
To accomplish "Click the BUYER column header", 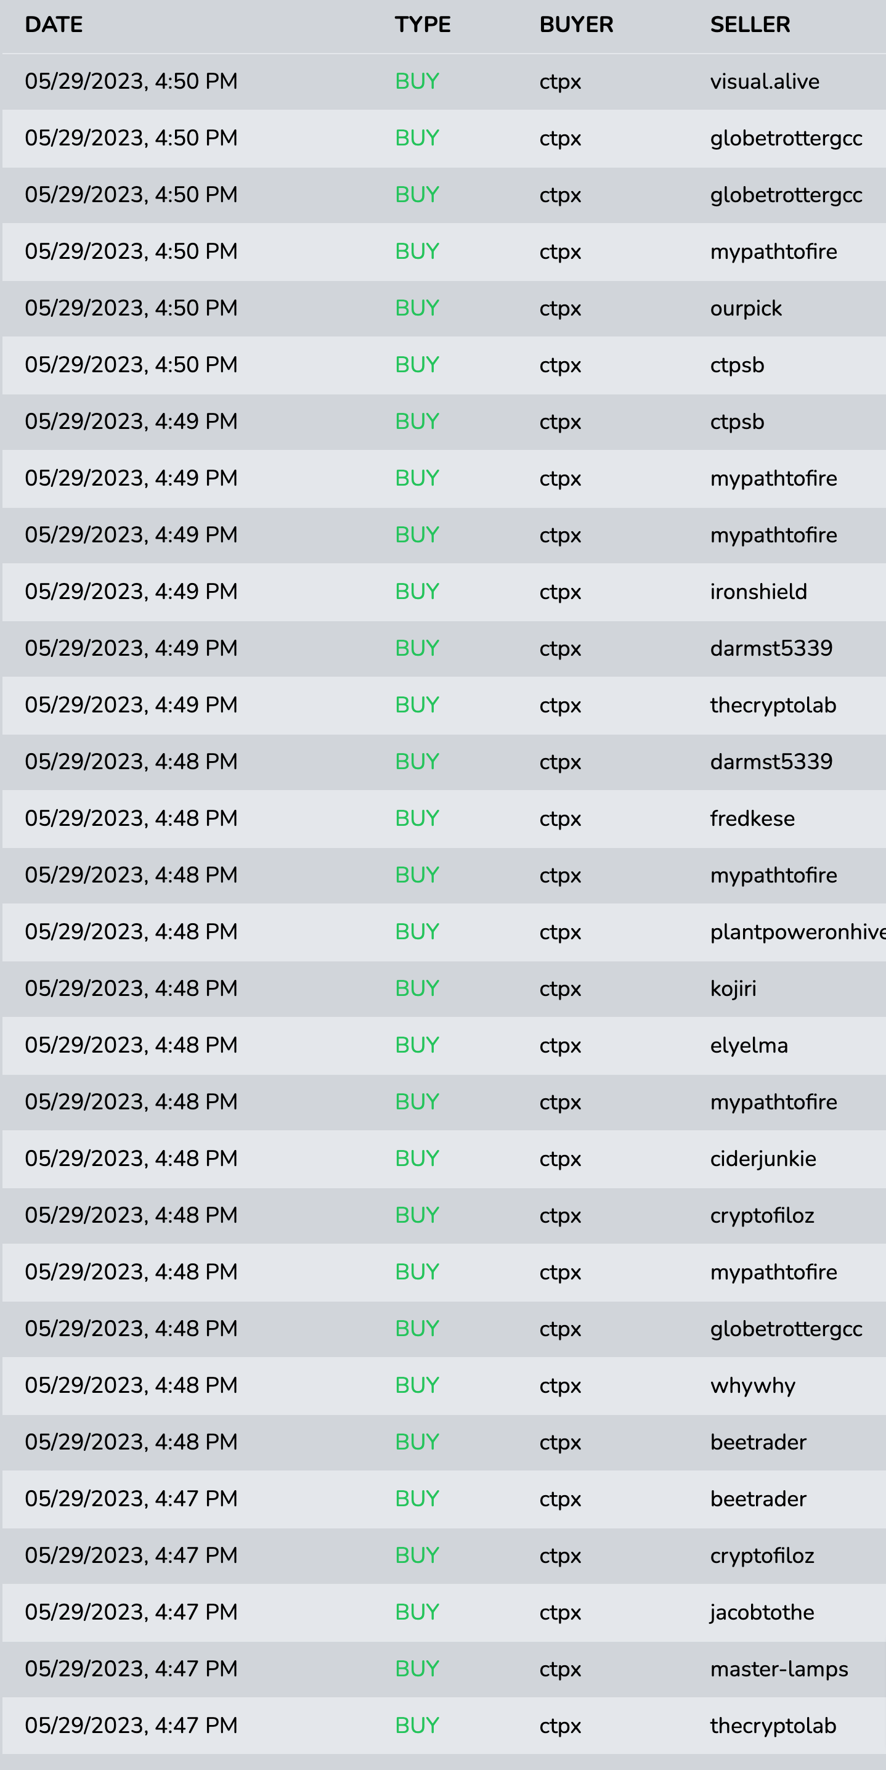I will point(576,25).
